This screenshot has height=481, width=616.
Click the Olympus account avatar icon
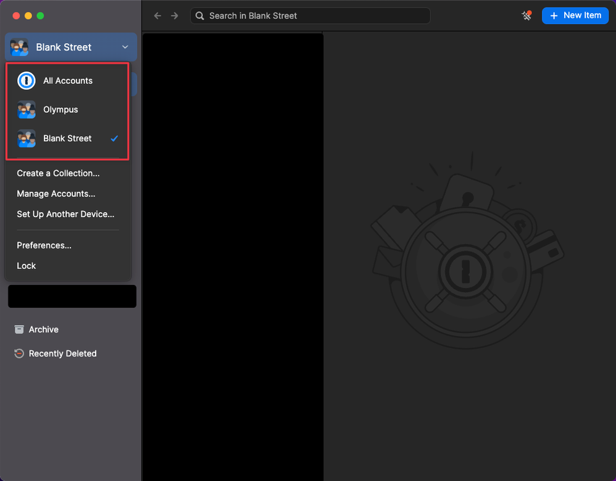[27, 110]
